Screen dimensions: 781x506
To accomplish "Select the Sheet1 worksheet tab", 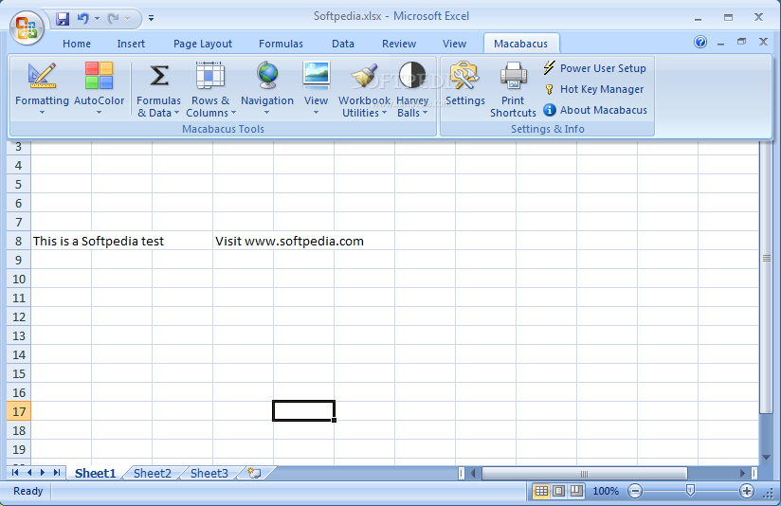I will pos(95,473).
